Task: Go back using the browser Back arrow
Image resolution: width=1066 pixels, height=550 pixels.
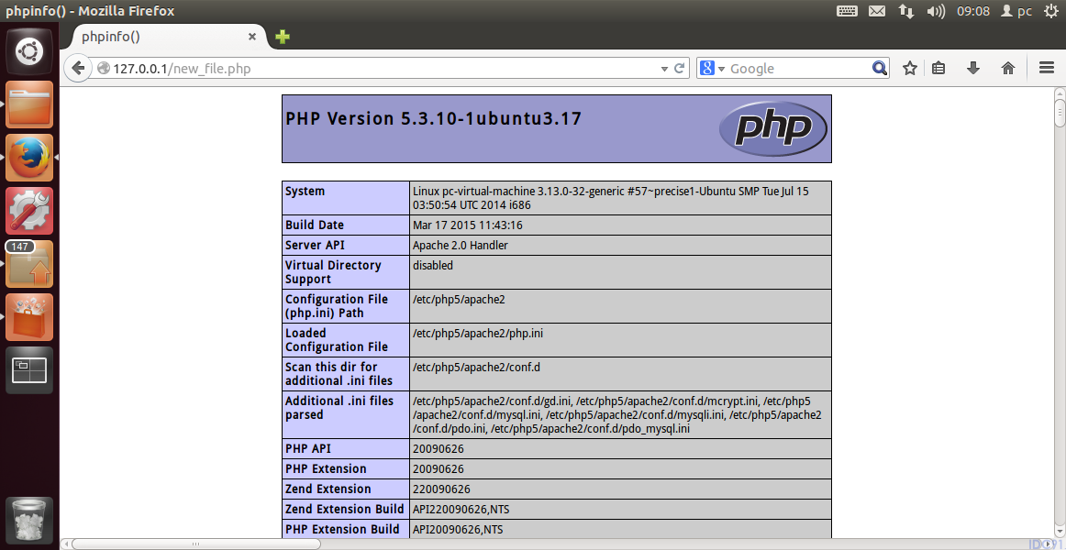Action: [78, 68]
